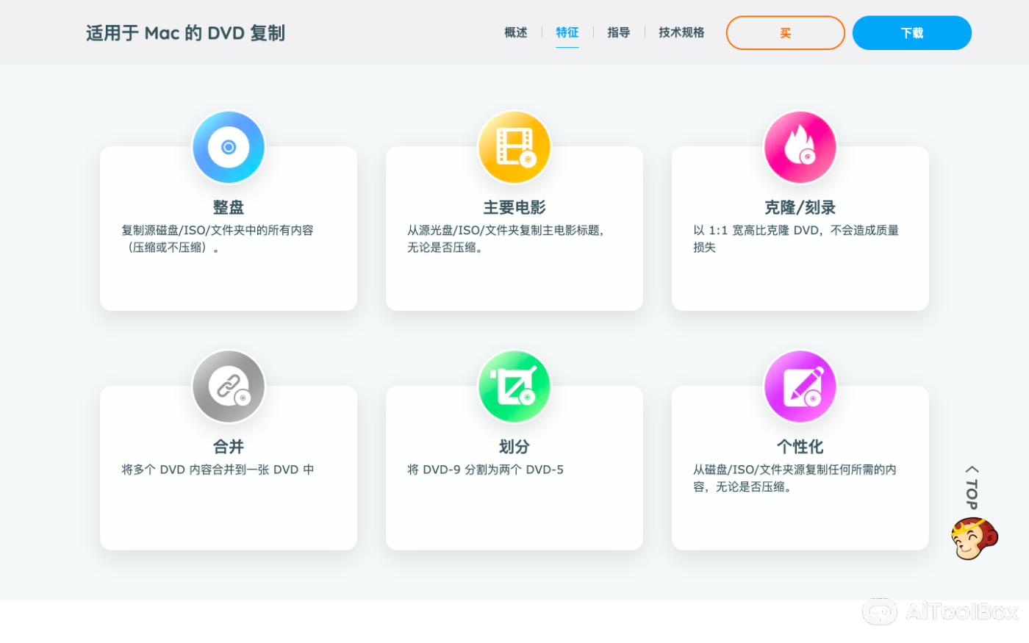Switch to the 指导 tab
This screenshot has height=643, width=1029.
click(618, 32)
